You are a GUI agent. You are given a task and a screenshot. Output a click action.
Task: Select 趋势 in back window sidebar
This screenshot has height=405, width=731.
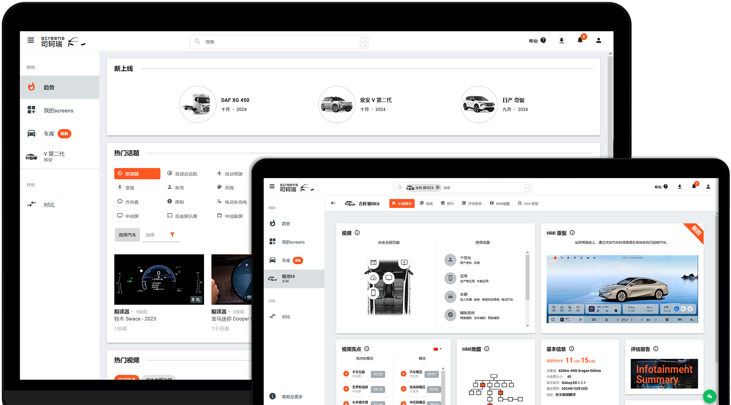click(x=60, y=87)
